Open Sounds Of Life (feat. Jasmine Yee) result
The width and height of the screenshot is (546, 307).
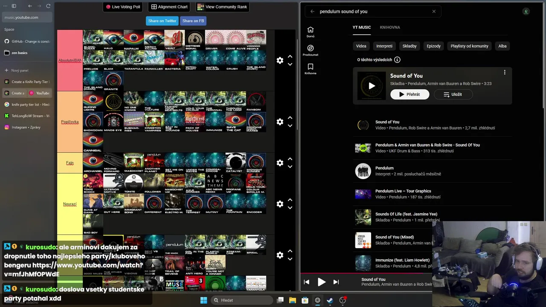(432, 217)
